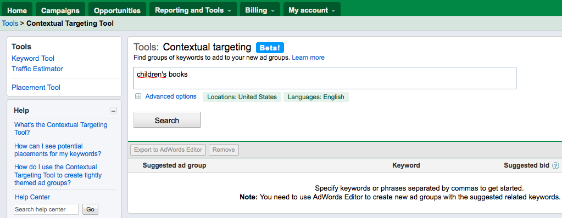The width and height of the screenshot is (562, 218).
Task: Open the Keyword Tool link
Action: pos(33,58)
